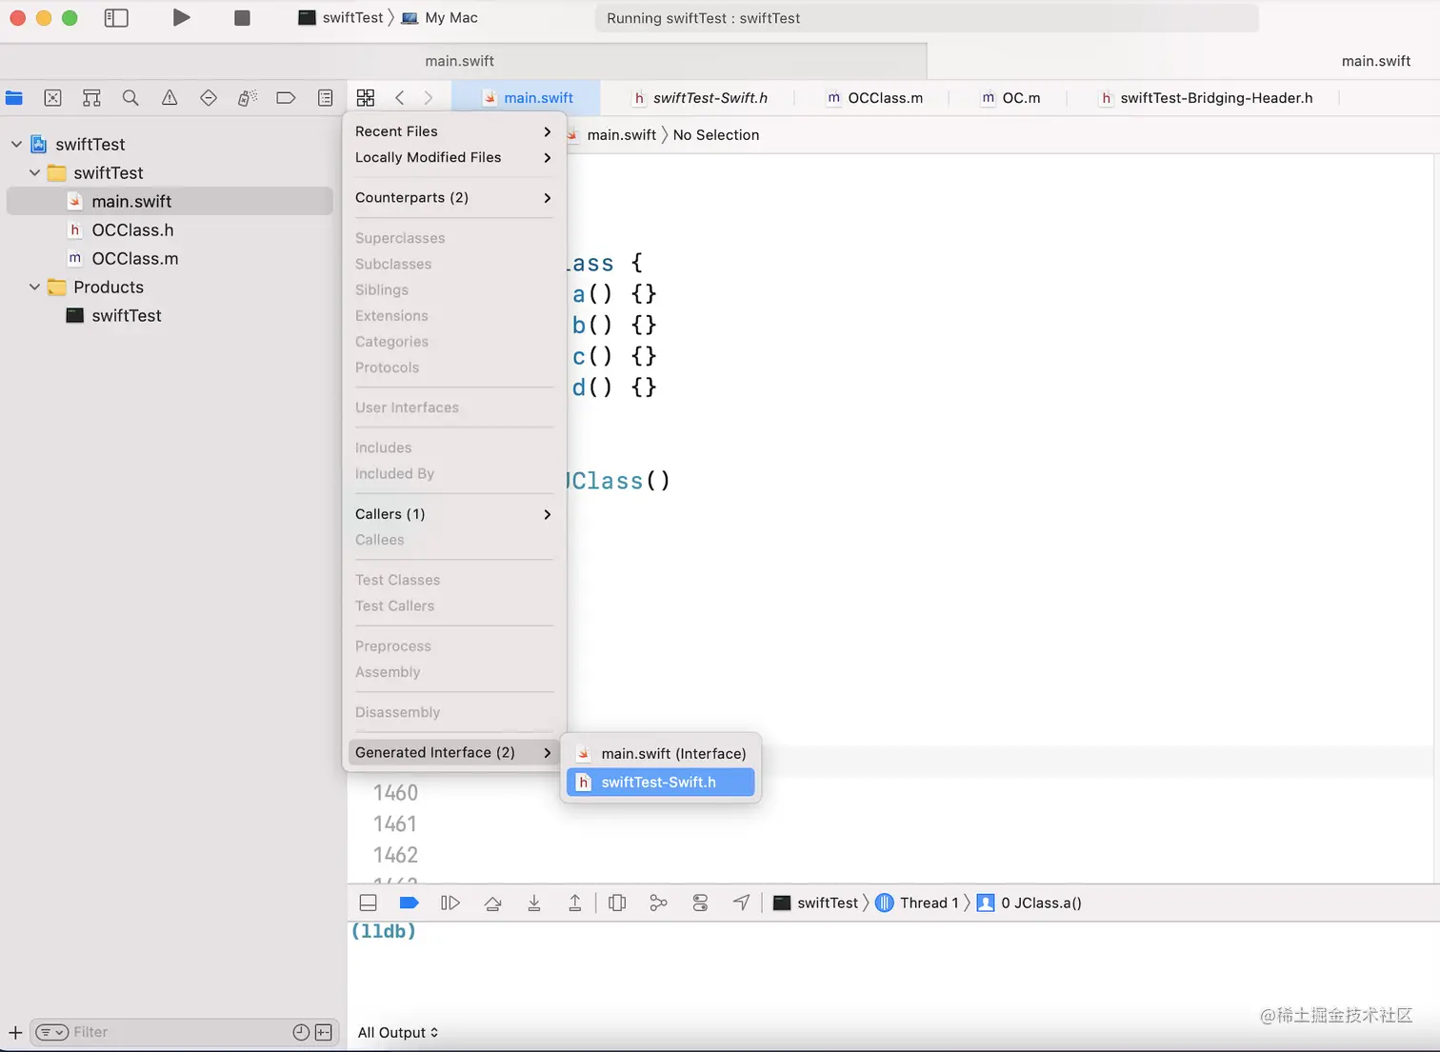Open the All Output console filter
1440x1052 pixels.
point(398,1032)
